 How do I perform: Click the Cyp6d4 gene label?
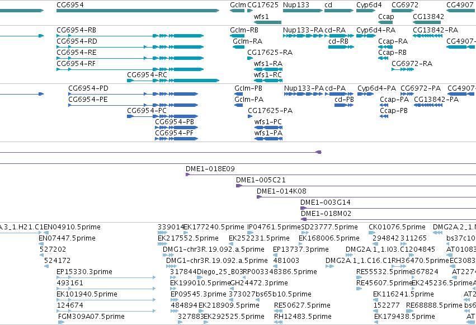click(369, 5)
